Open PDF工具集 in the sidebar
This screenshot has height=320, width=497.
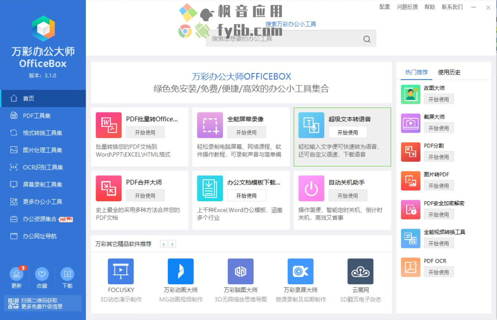point(43,116)
